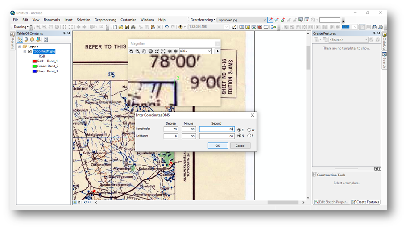The height and width of the screenshot is (229, 406).
Task: Zoom in within the Magnifier window
Action: pyautogui.click(x=131, y=51)
